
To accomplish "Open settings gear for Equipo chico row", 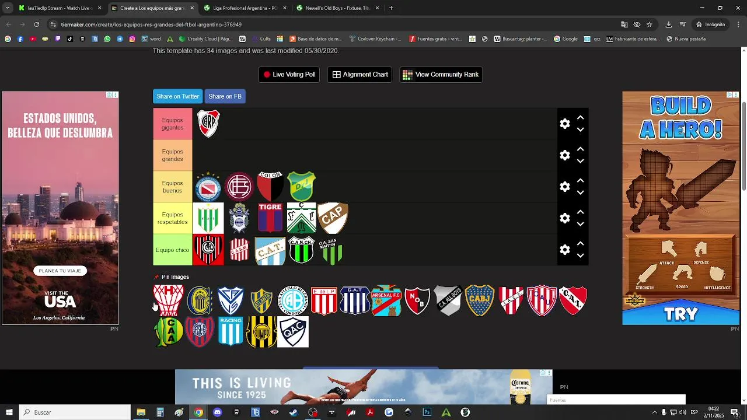I will coord(564,250).
